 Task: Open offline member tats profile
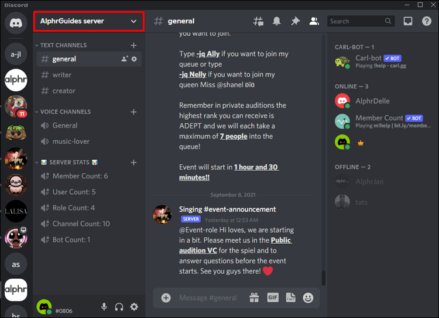383,202
